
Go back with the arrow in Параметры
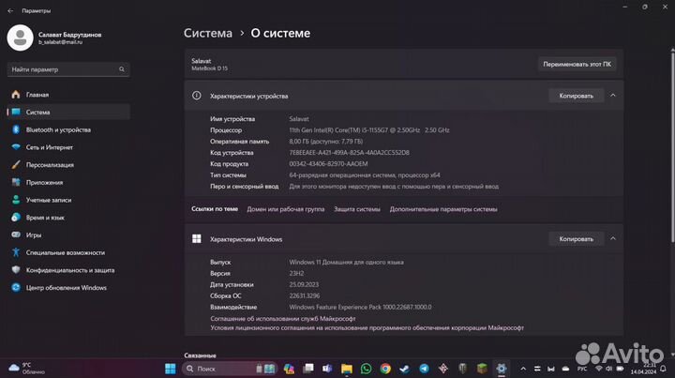pos(10,10)
